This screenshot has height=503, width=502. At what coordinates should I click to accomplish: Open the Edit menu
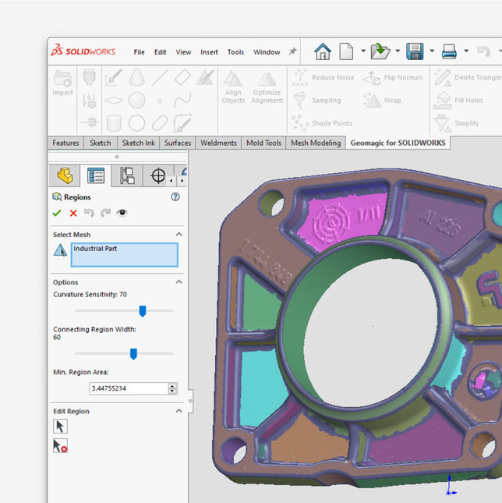pyautogui.click(x=160, y=52)
